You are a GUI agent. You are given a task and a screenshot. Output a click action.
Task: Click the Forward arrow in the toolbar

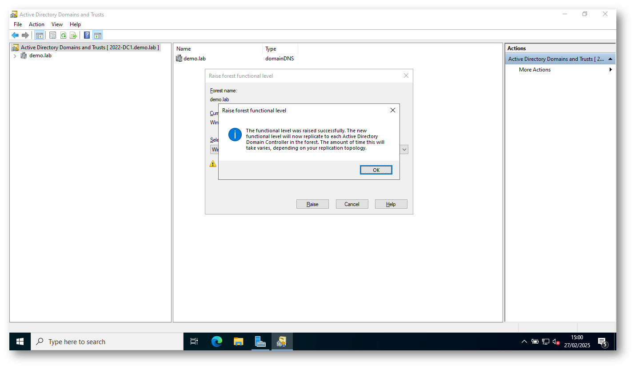tap(25, 35)
